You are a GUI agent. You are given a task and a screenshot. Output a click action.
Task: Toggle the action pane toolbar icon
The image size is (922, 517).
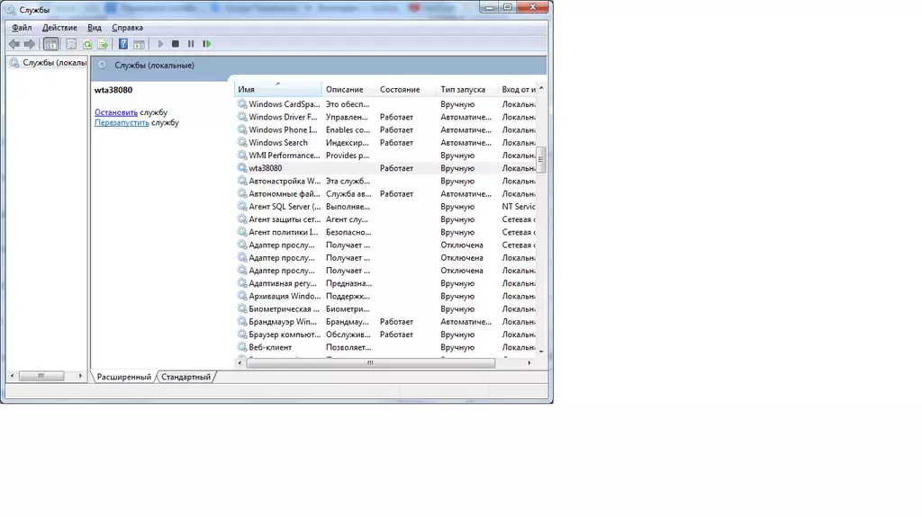tap(139, 44)
